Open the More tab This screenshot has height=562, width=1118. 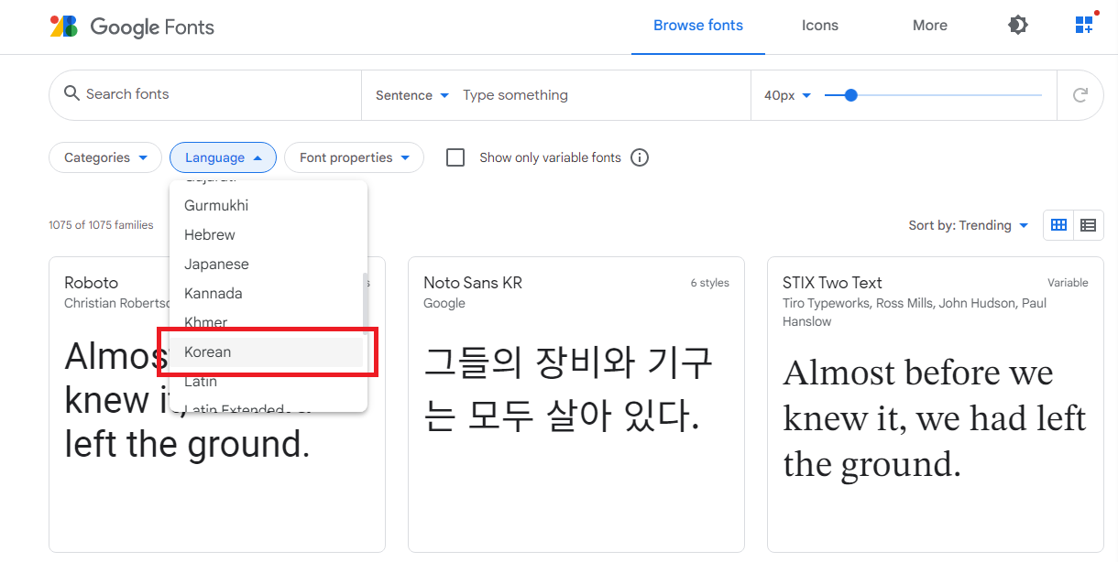click(930, 26)
